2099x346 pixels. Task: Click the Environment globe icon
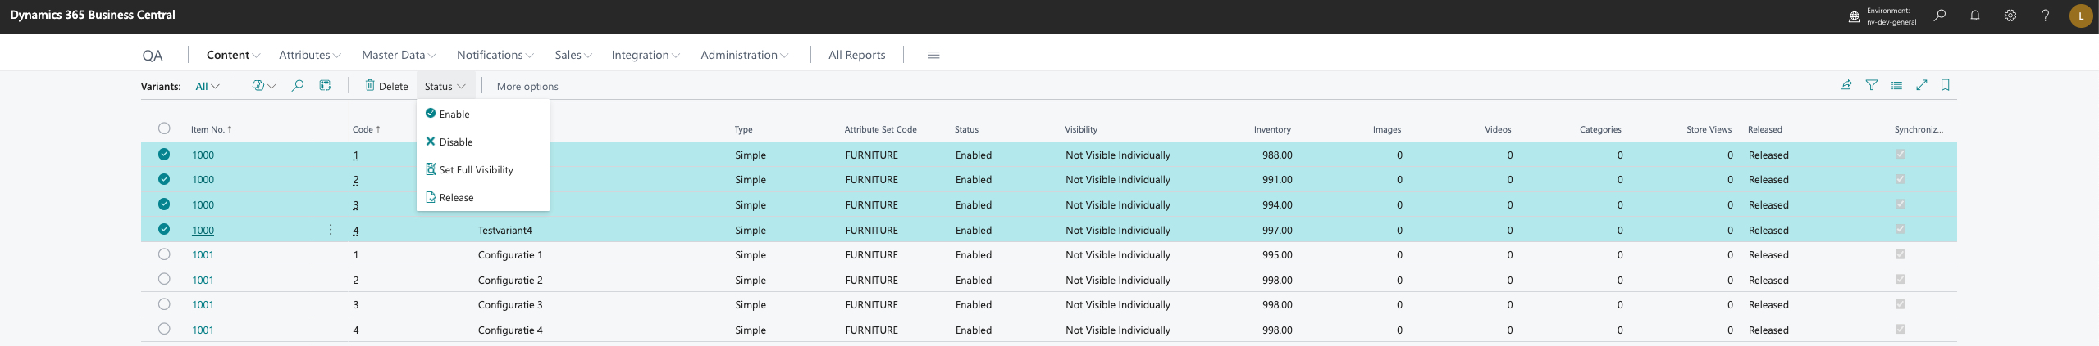1854,16
